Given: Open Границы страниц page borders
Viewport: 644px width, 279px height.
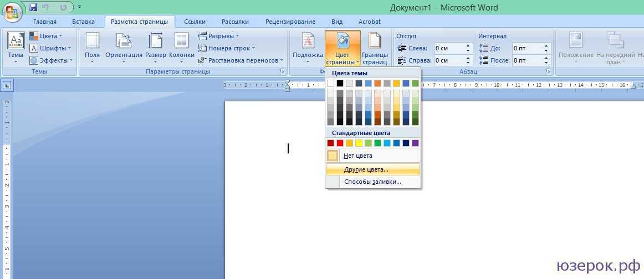Looking at the screenshot, I should pos(375,48).
